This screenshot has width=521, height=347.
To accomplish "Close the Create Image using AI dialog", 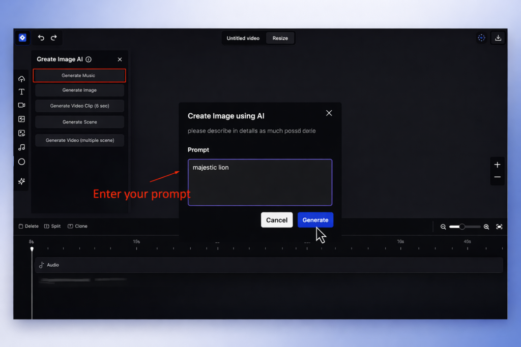I will (329, 113).
